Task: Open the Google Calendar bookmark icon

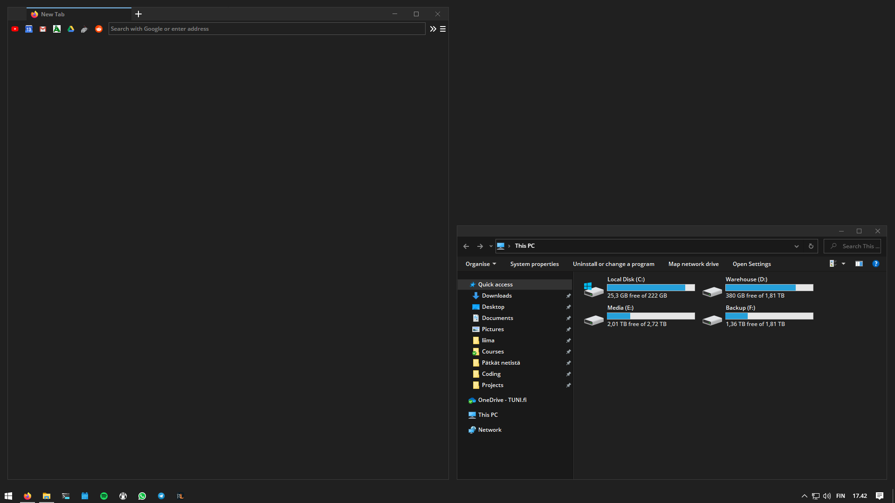Action: click(x=29, y=29)
